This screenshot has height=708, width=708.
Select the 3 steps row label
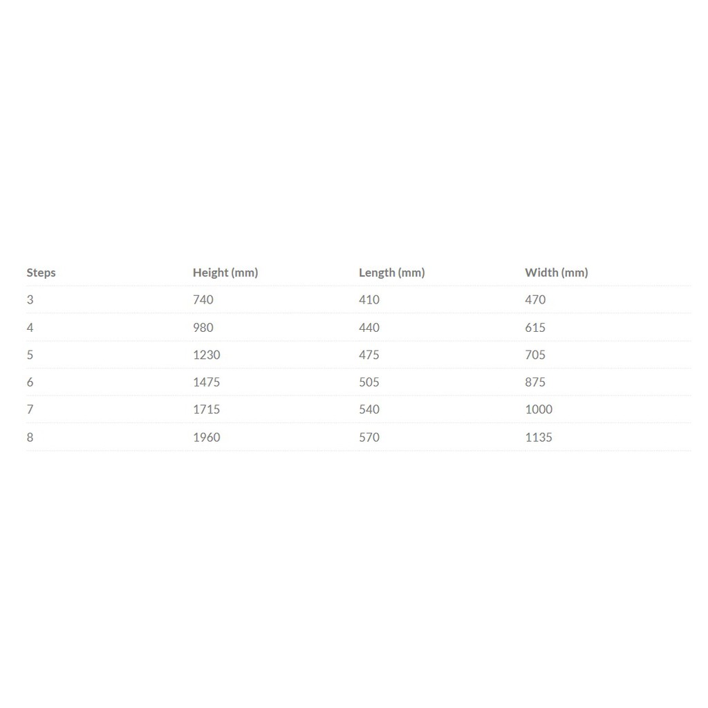click(x=30, y=299)
